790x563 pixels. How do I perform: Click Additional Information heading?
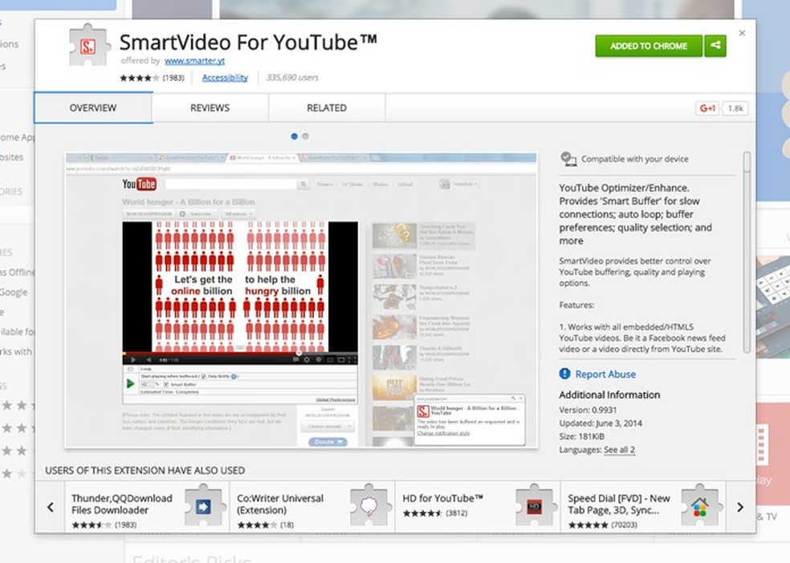pyautogui.click(x=609, y=395)
